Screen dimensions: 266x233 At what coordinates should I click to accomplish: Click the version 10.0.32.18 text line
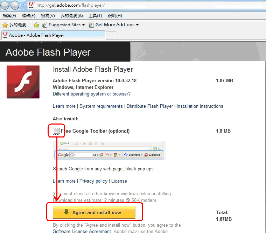coord(94,80)
